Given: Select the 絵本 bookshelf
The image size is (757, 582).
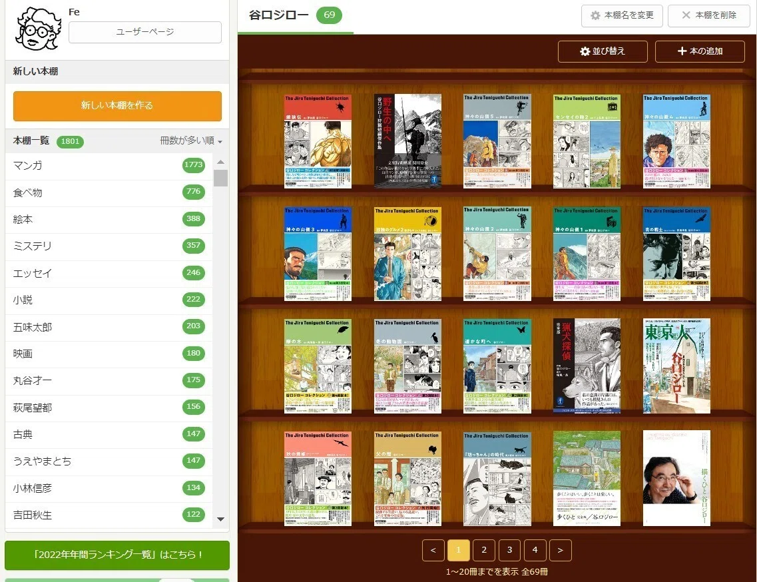Looking at the screenshot, I should 109,219.
